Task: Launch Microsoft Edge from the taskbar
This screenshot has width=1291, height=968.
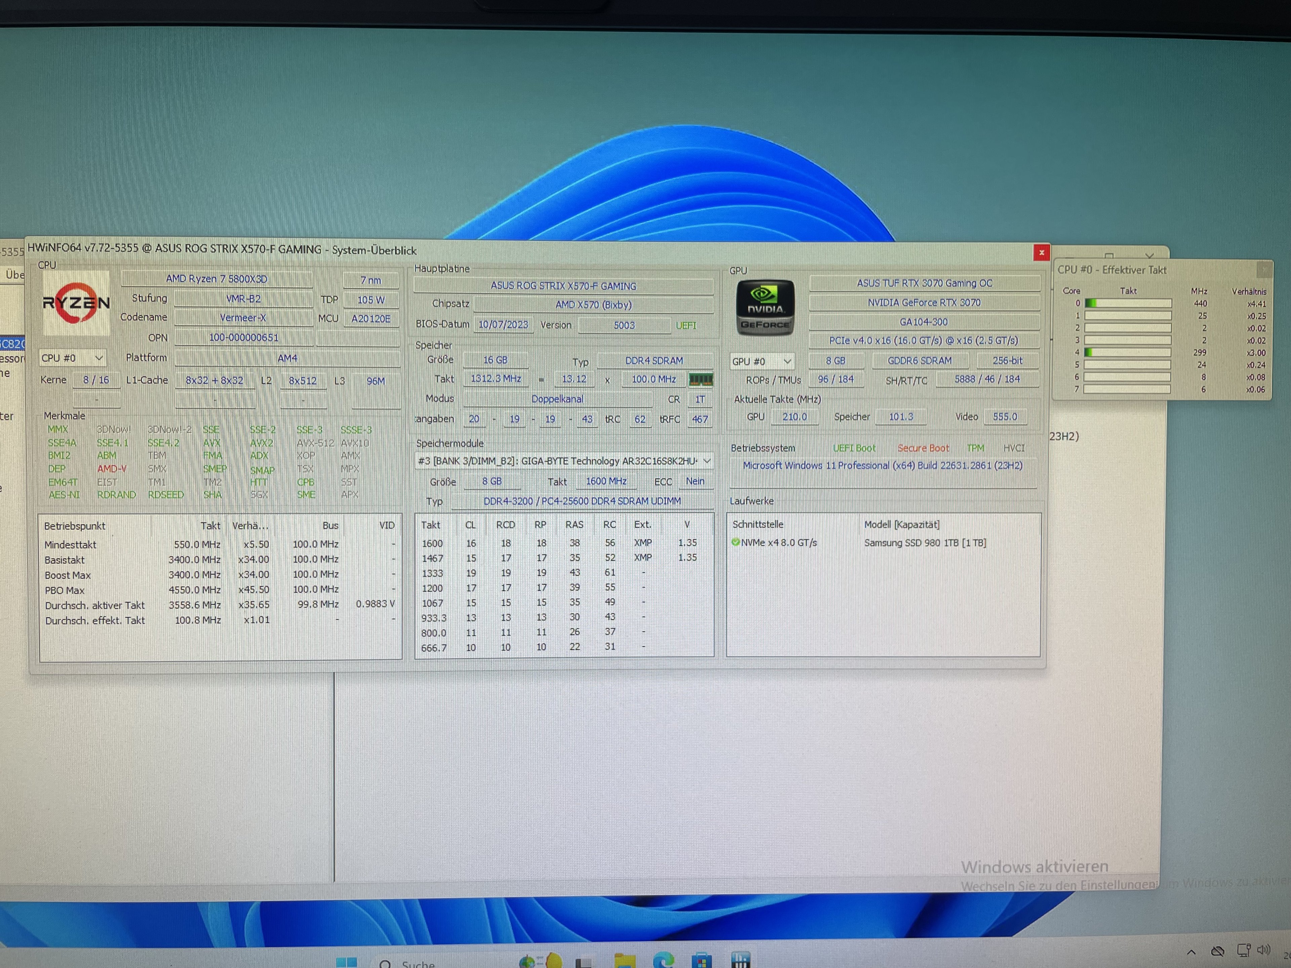Action: (x=663, y=960)
